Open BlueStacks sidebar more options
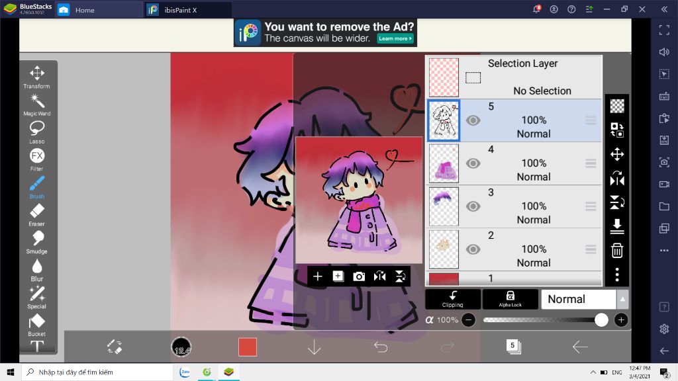678x381 pixels. 664,251
